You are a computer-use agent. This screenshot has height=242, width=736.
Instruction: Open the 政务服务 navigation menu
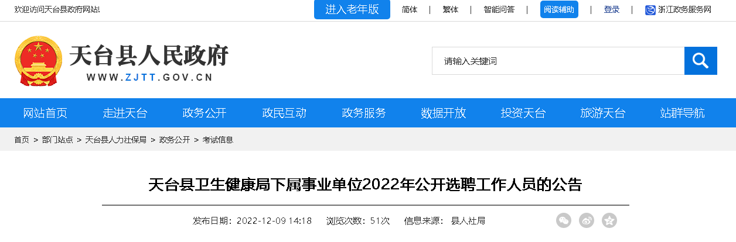pos(364,113)
